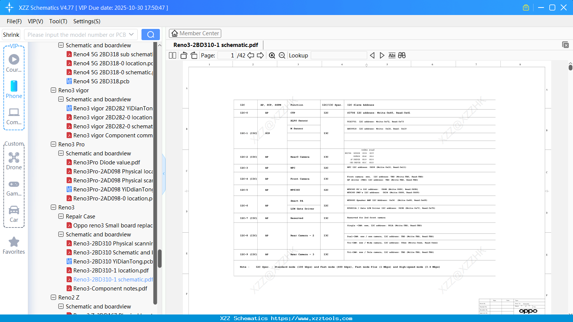Open Reno3-2BD310-1 location.pdf

[111, 270]
